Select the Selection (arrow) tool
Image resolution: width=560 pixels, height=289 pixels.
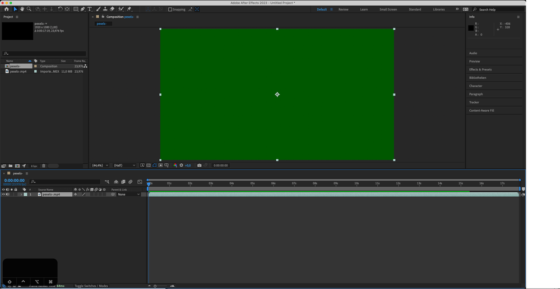tap(15, 10)
